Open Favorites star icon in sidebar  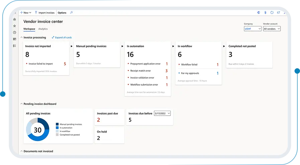pyautogui.click(x=14, y=26)
